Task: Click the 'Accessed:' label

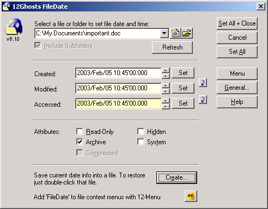Action: (48, 104)
